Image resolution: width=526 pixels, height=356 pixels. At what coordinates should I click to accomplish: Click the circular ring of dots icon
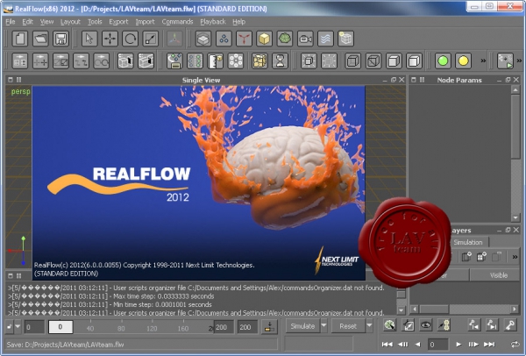(x=236, y=61)
